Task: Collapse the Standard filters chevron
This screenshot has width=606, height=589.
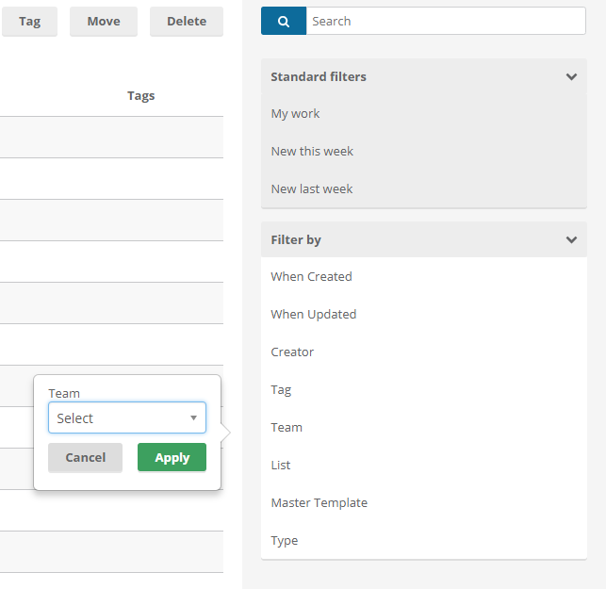Action: tap(571, 76)
